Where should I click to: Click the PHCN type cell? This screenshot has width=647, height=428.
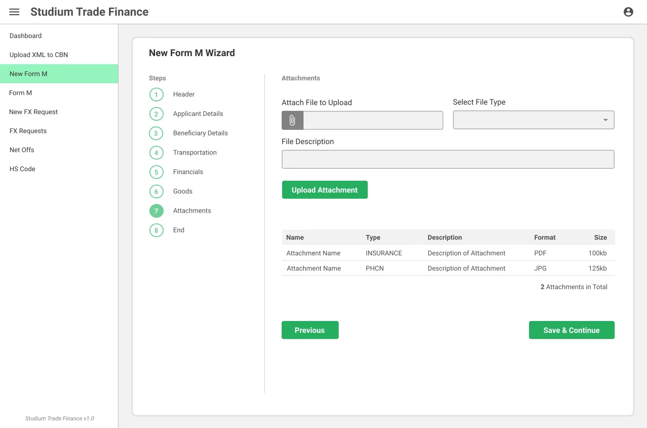(x=374, y=268)
